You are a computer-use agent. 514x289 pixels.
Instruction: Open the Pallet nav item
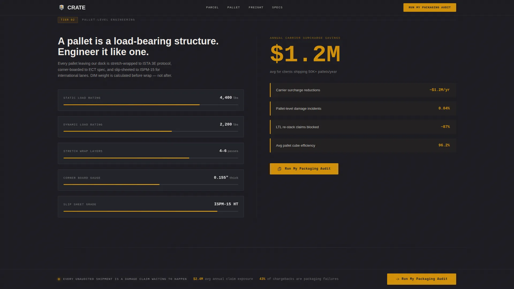point(234,7)
